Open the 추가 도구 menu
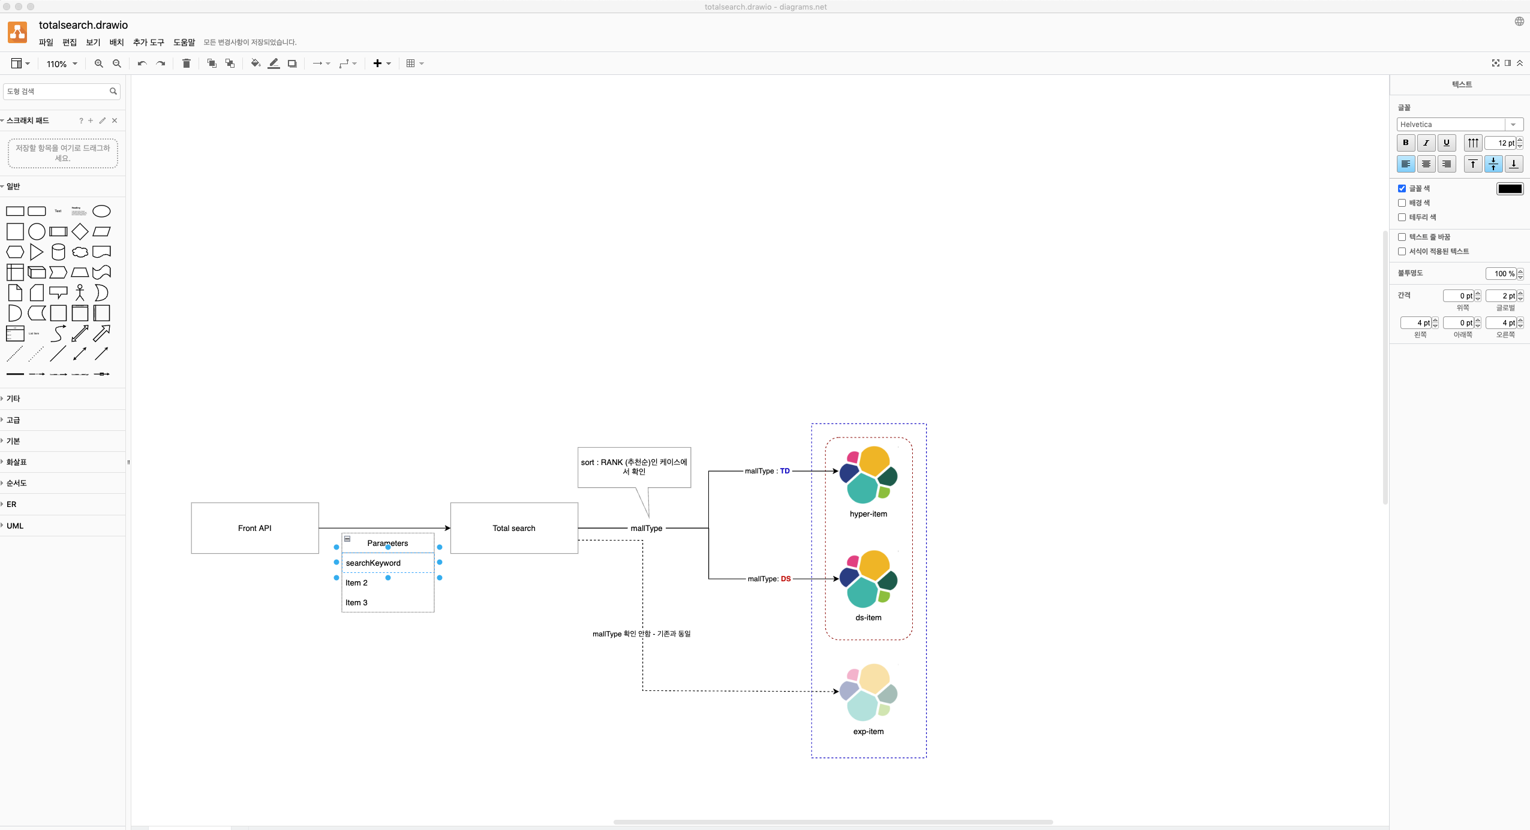This screenshot has width=1530, height=830. coord(148,42)
